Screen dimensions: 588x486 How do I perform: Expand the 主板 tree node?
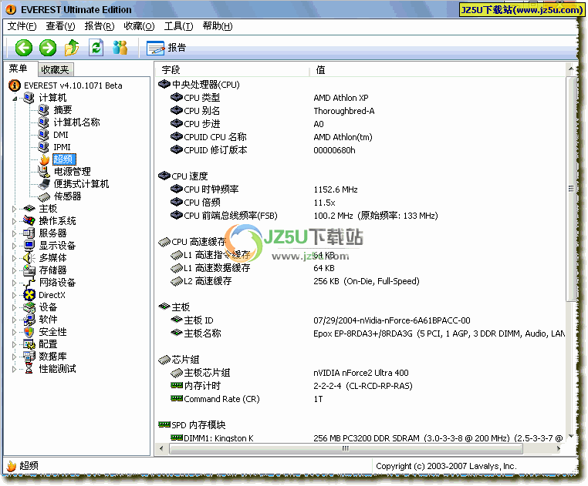click(x=14, y=209)
